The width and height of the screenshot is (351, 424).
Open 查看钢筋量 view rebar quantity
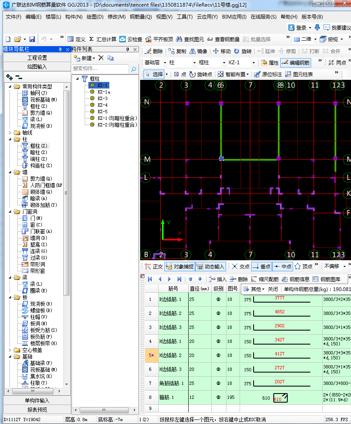223,39
